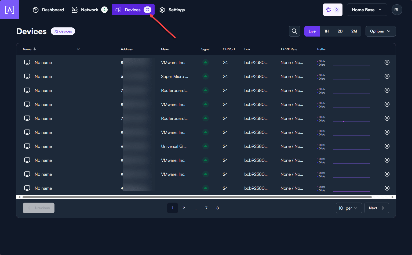The width and height of the screenshot is (412, 255).
Task: Select the "Universal Gl..." make cell
Action: 174,146
